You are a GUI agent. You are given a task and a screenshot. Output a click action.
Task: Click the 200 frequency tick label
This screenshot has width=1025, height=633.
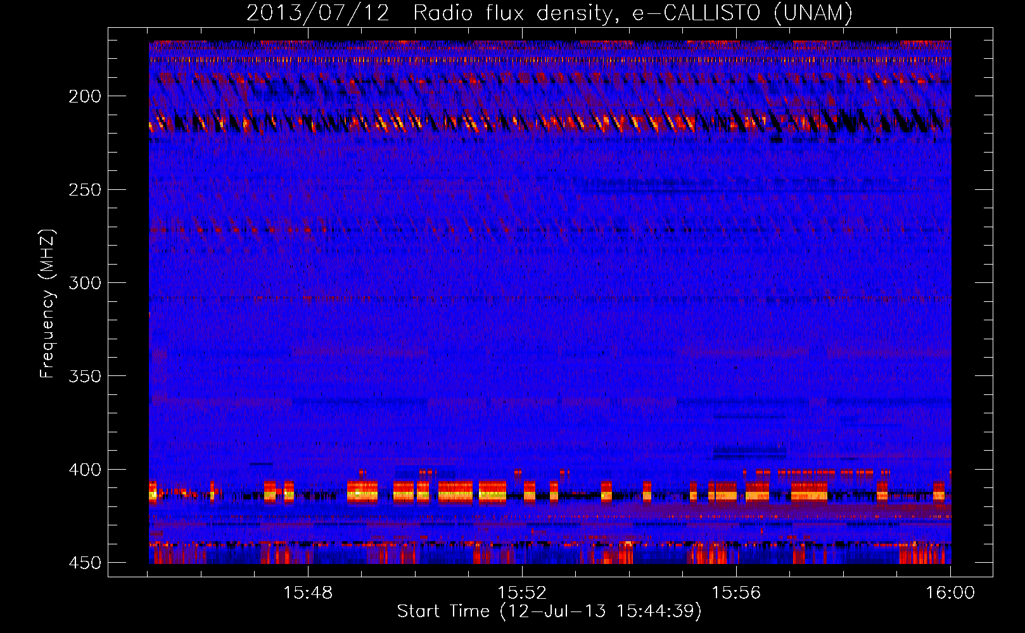coord(85,96)
